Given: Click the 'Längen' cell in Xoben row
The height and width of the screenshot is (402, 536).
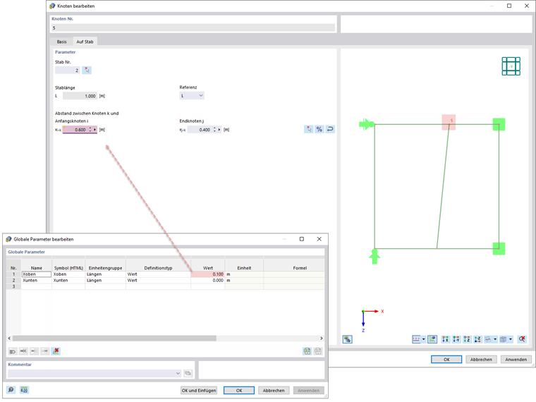Looking at the screenshot, I should (x=106, y=274).
